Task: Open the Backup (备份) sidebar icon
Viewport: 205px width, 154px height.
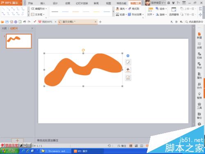Action: click(x=199, y=116)
